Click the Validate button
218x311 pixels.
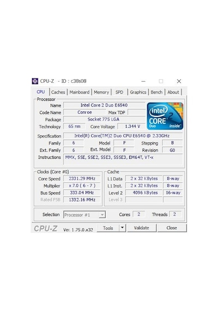point(142,228)
